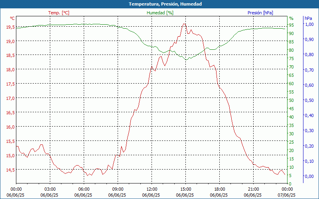Click the 0,00 pressure axis value
Viewport: 319px width, 199px height.
pos(309,176)
